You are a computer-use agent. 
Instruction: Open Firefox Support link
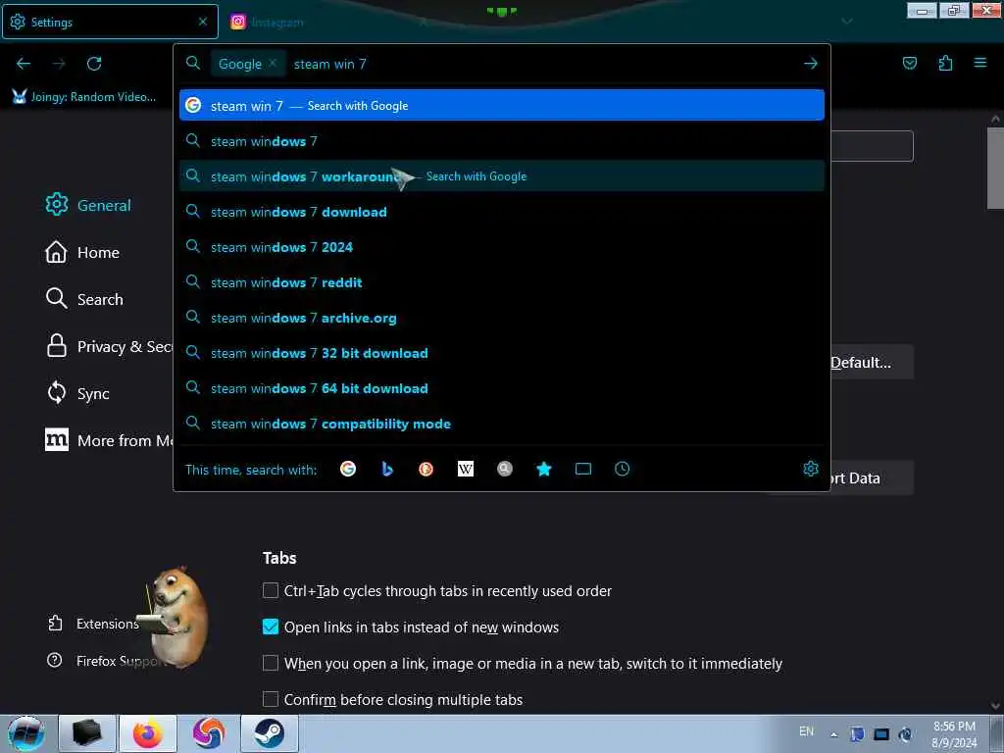(106, 661)
